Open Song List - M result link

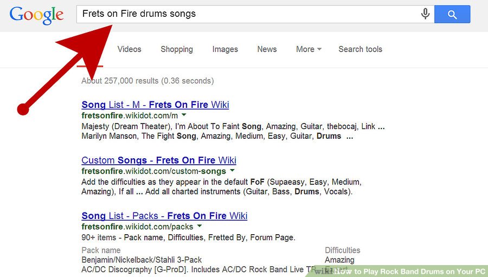tap(155, 105)
